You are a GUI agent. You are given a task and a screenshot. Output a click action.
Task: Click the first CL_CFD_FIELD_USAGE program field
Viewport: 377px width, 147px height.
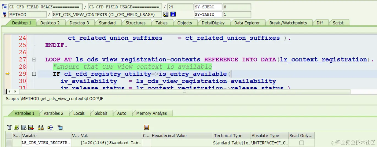pyautogui.click(x=45, y=7)
